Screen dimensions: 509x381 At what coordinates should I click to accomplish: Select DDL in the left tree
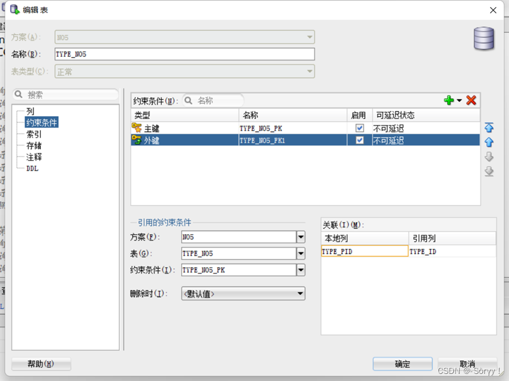32,169
